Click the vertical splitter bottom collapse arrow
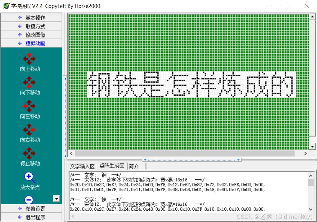317x222 pixels. pyautogui.click(x=65, y=156)
